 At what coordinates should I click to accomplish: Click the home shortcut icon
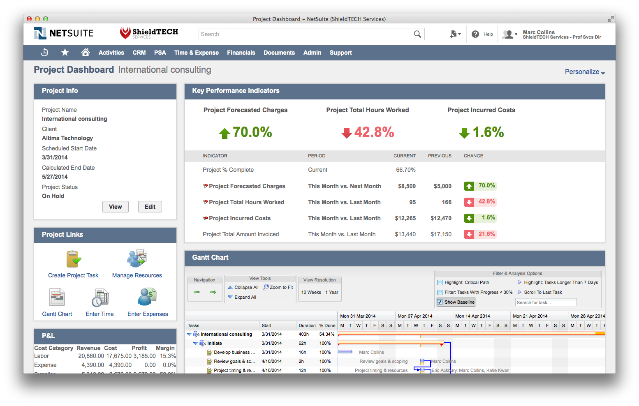[x=85, y=53]
